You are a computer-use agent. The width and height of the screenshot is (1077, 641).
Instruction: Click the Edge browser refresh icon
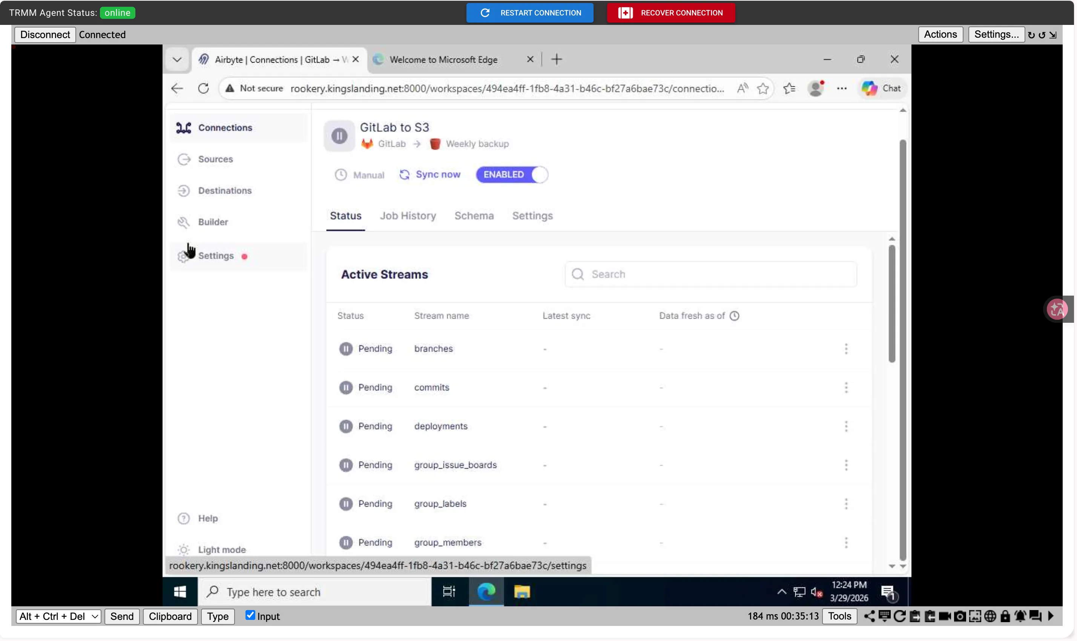204,88
